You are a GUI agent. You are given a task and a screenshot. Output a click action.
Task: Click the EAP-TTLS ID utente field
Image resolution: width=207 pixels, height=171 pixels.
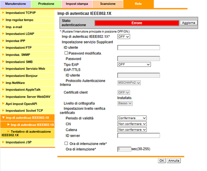coord(139,75)
